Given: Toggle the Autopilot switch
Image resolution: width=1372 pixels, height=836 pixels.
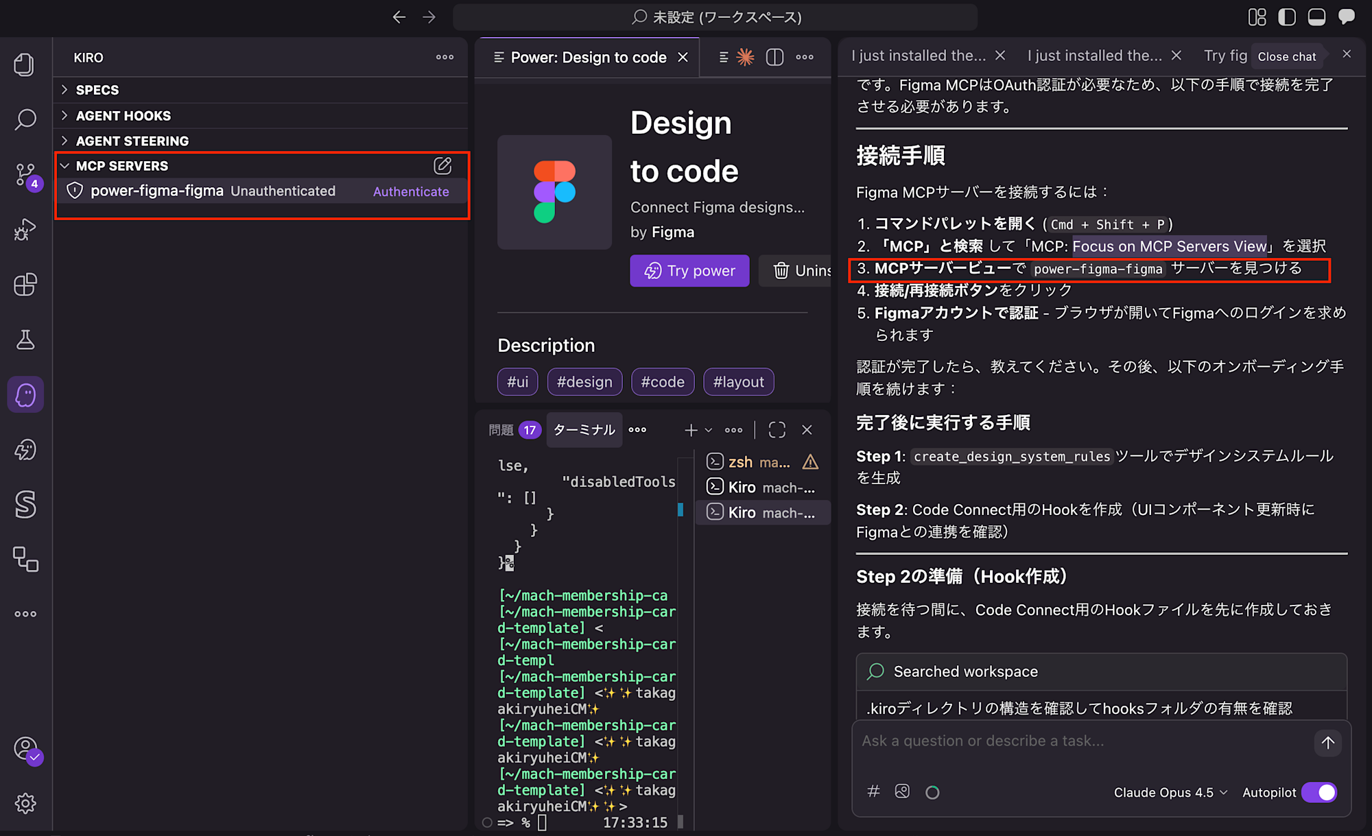Looking at the screenshot, I should (x=1319, y=792).
